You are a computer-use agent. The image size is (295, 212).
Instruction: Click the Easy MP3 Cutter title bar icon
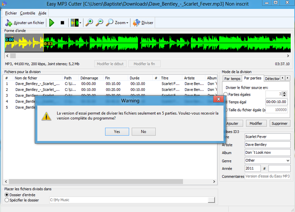tap(4, 3)
